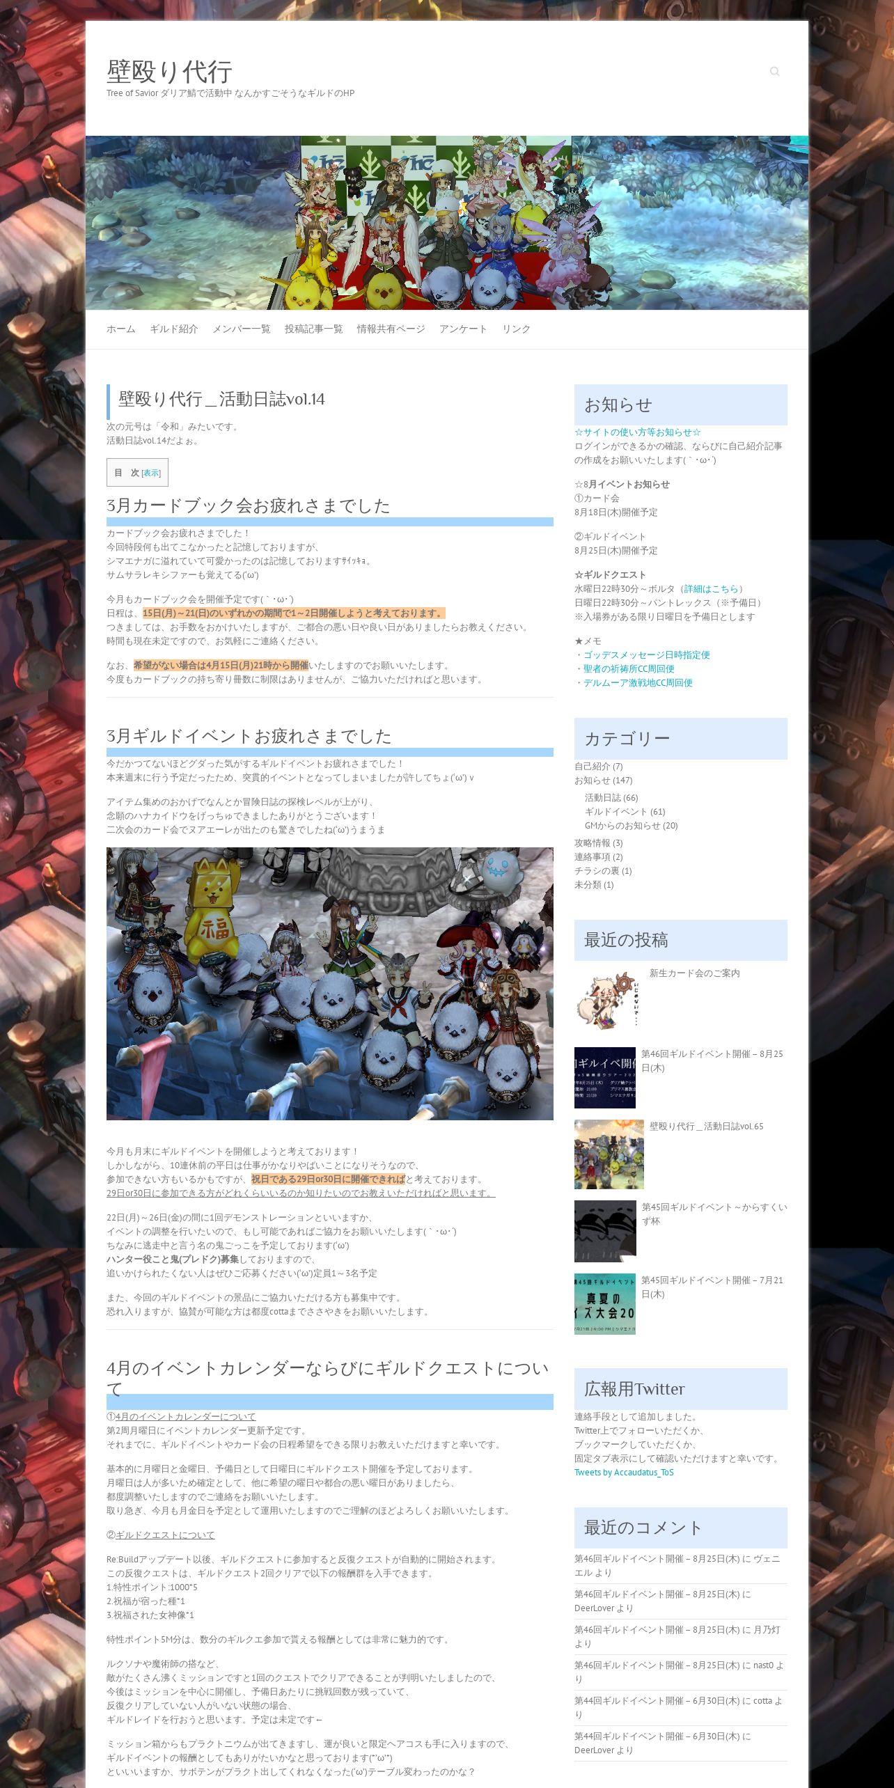
Task: Open ゴッデスメッセージ日時指定便 memo link
Action: tap(647, 655)
